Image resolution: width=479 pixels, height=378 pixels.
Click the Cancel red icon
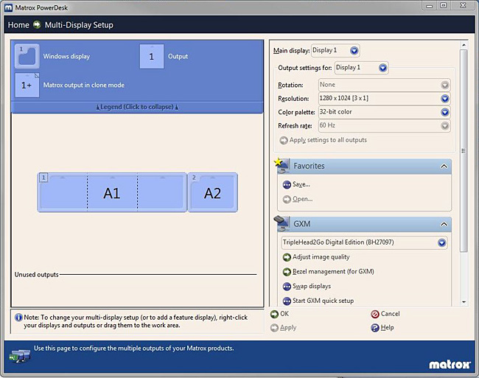pos(375,314)
